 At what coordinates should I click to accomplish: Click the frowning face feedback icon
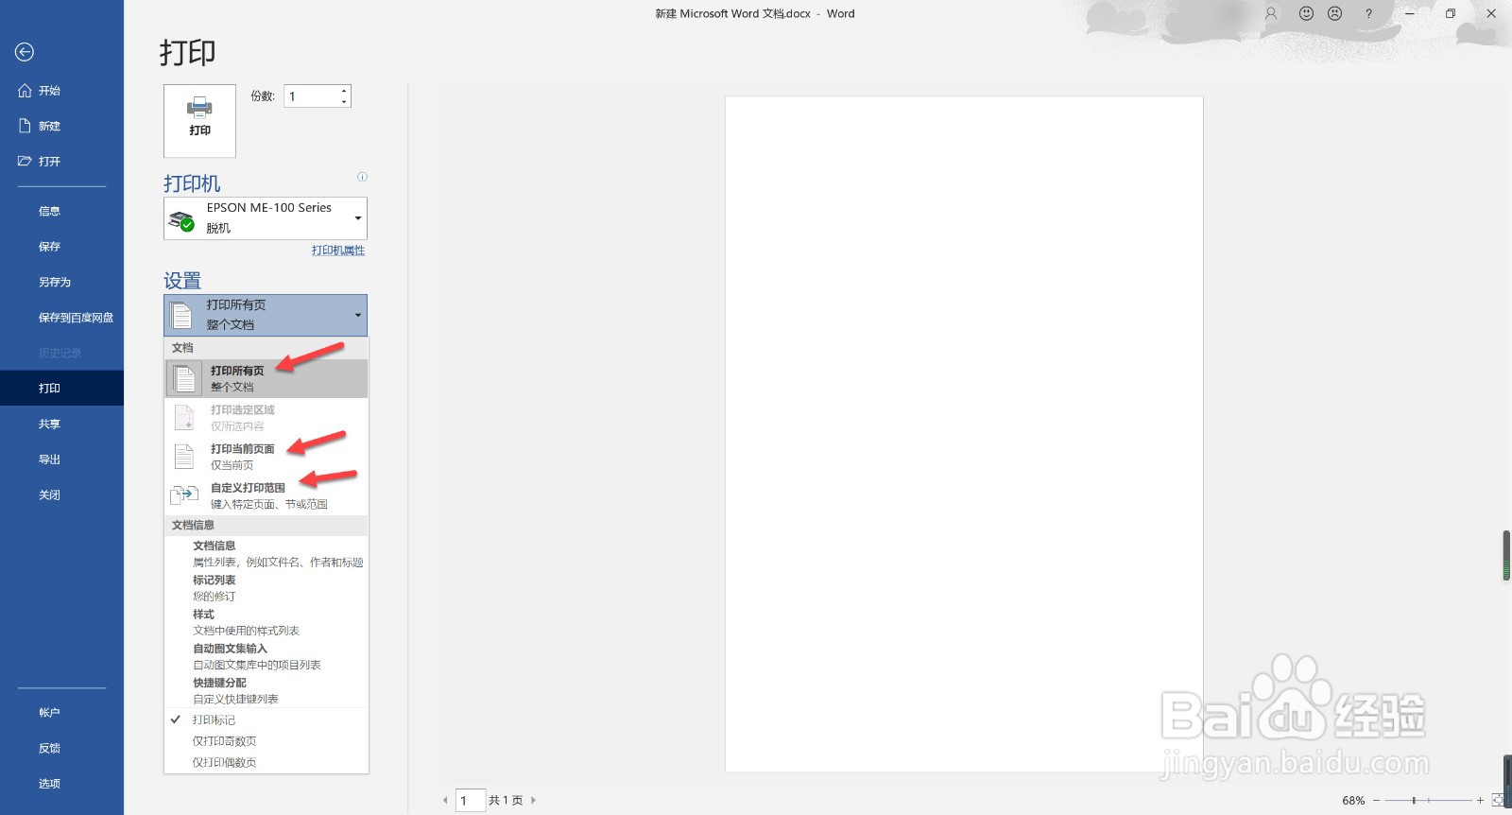[x=1334, y=13]
